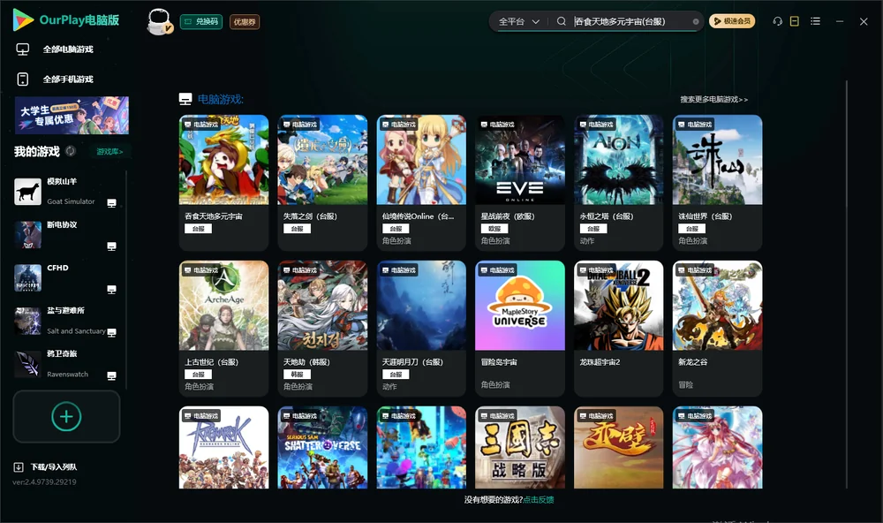Click PC icon on 断电协议 row
883x523 pixels.
click(x=111, y=246)
